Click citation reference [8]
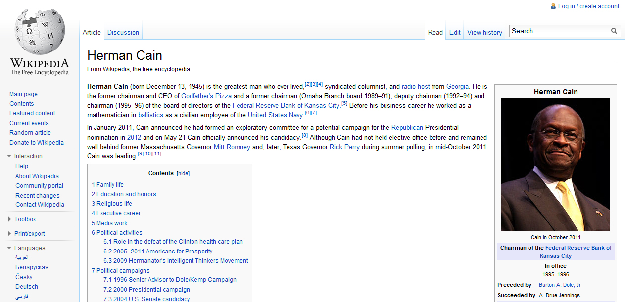The width and height of the screenshot is (625, 302). click(x=305, y=135)
